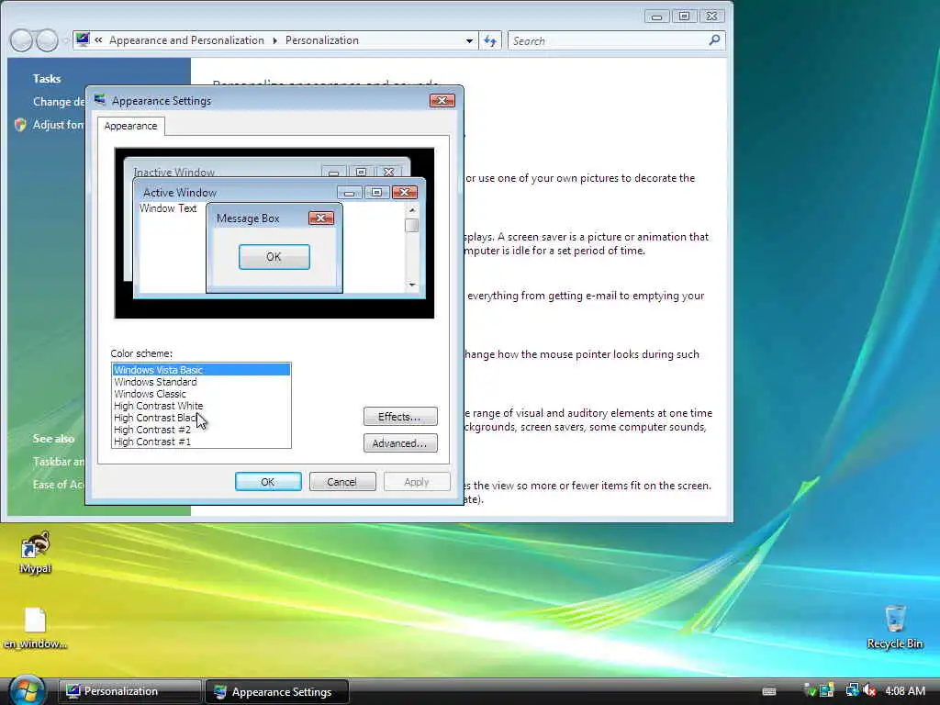
Task: Click the green-check security tray icon
Action: [x=810, y=691]
